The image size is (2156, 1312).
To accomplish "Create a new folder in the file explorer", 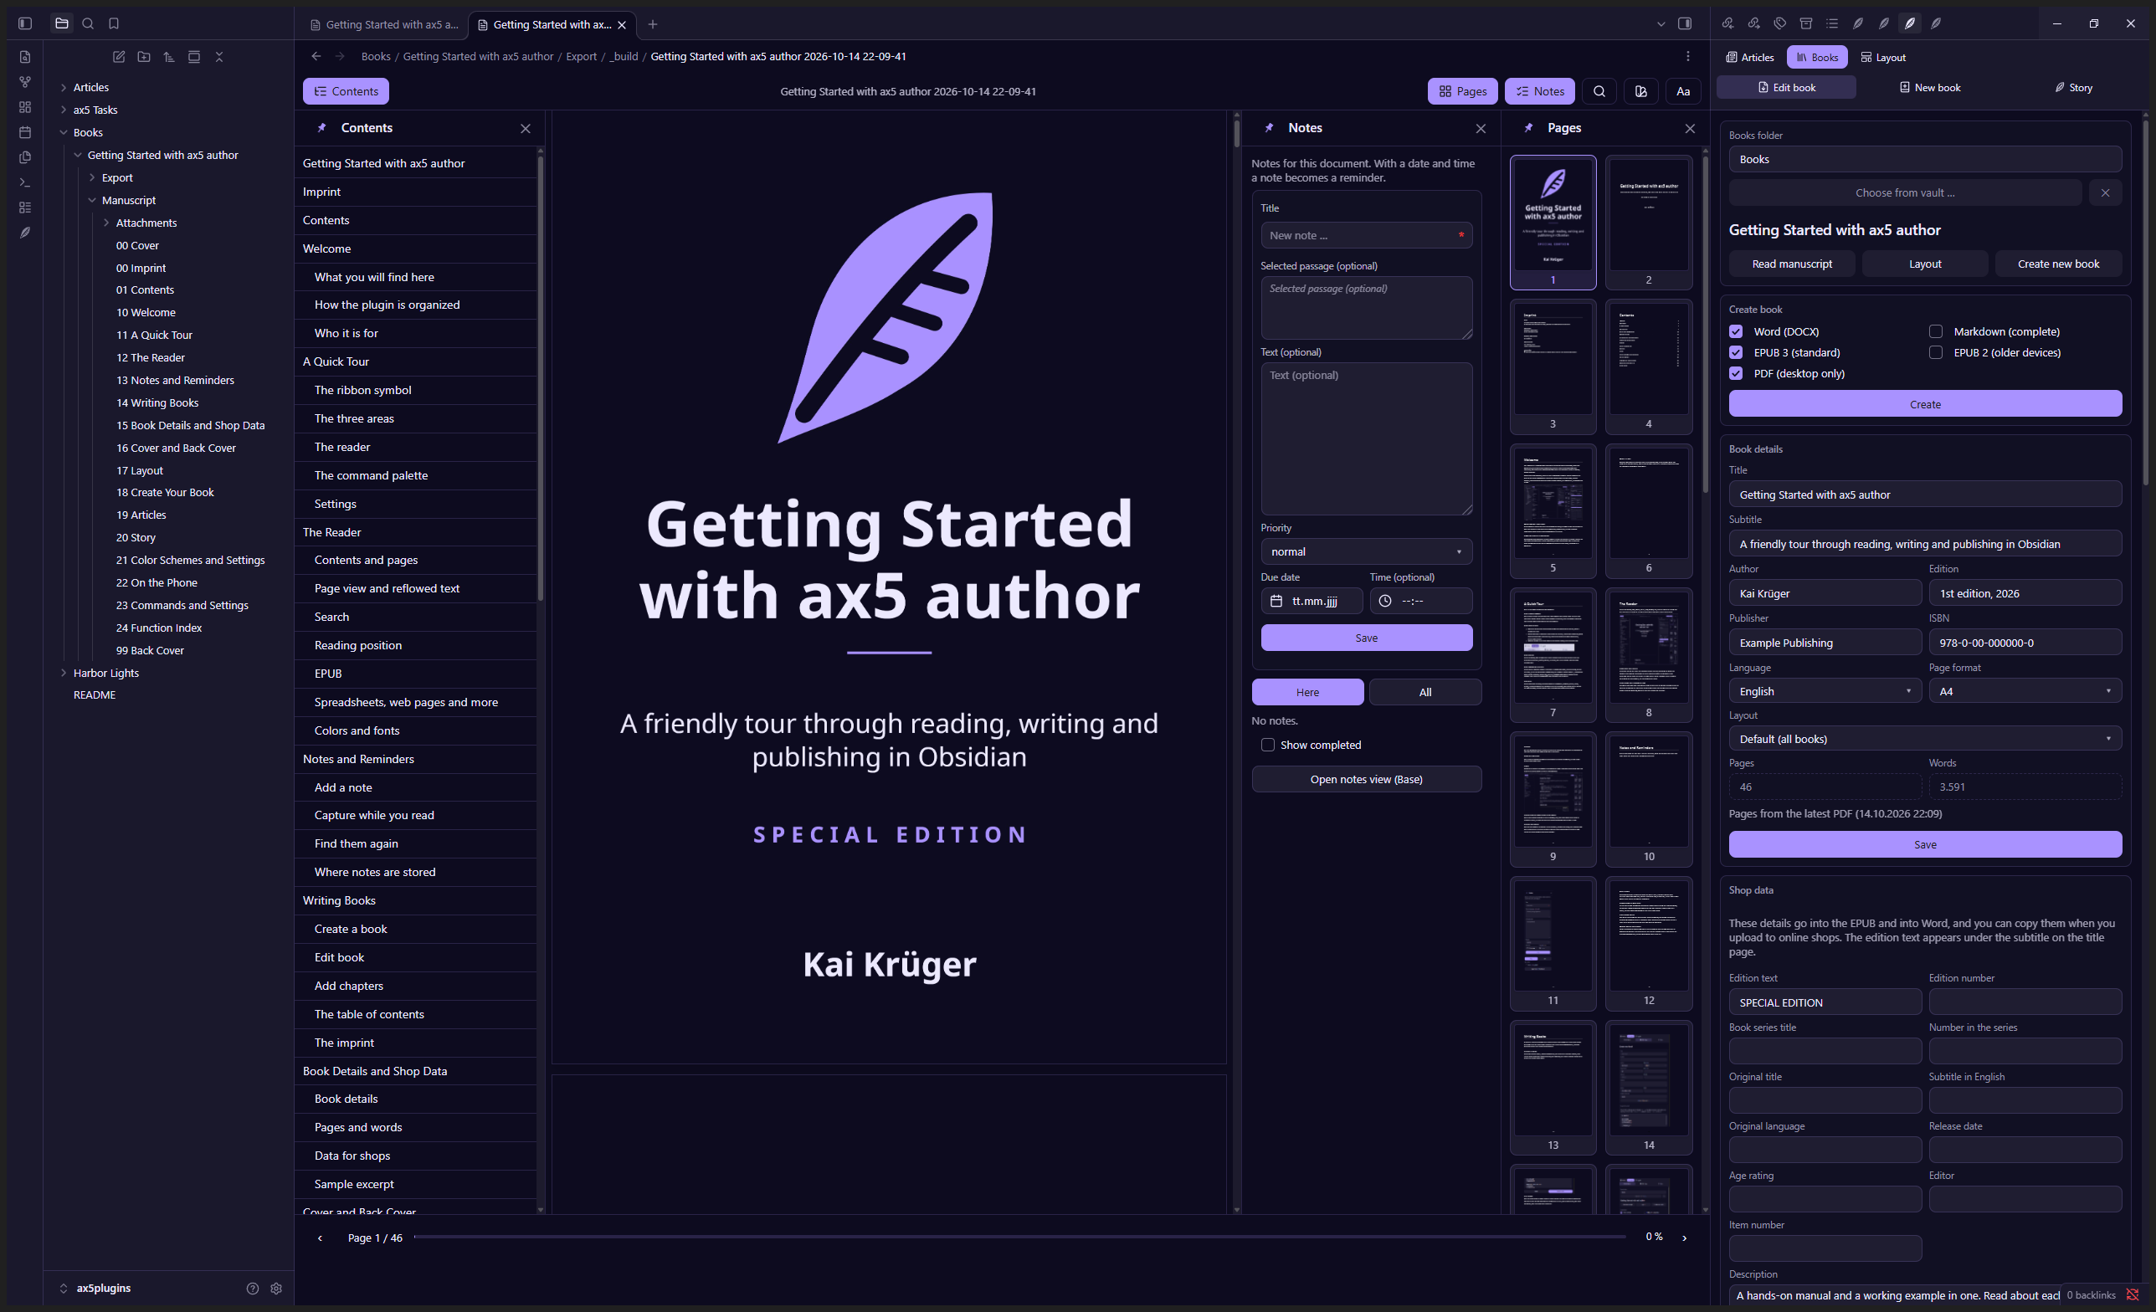I will point(144,57).
